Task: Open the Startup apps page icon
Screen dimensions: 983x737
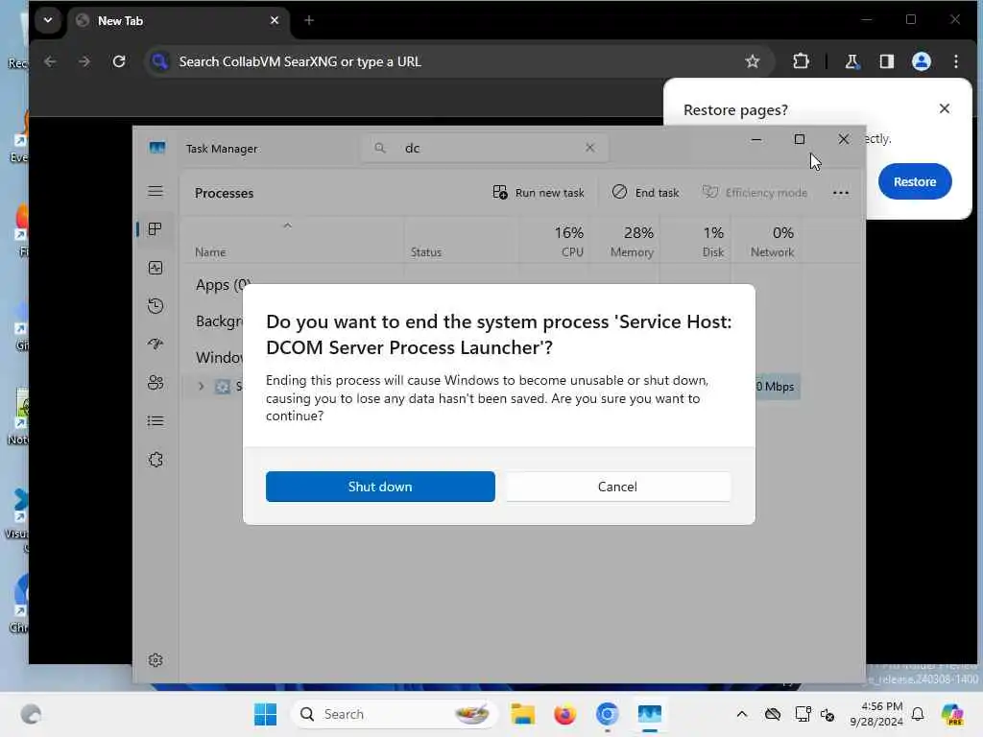Action: pyautogui.click(x=156, y=345)
